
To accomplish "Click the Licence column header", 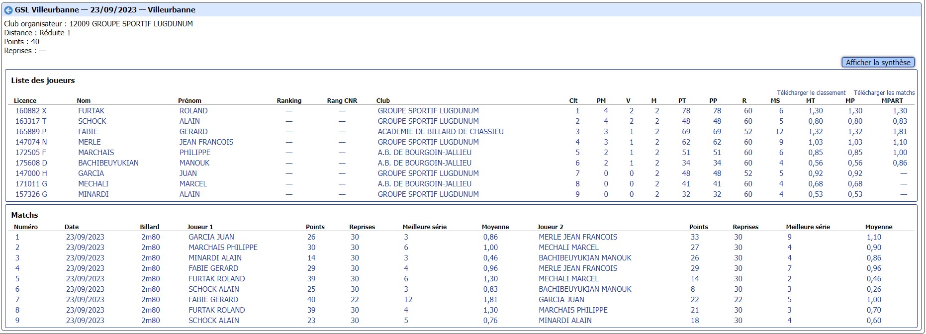I will (x=25, y=101).
